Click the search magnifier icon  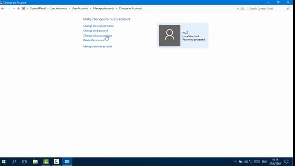(288, 9)
